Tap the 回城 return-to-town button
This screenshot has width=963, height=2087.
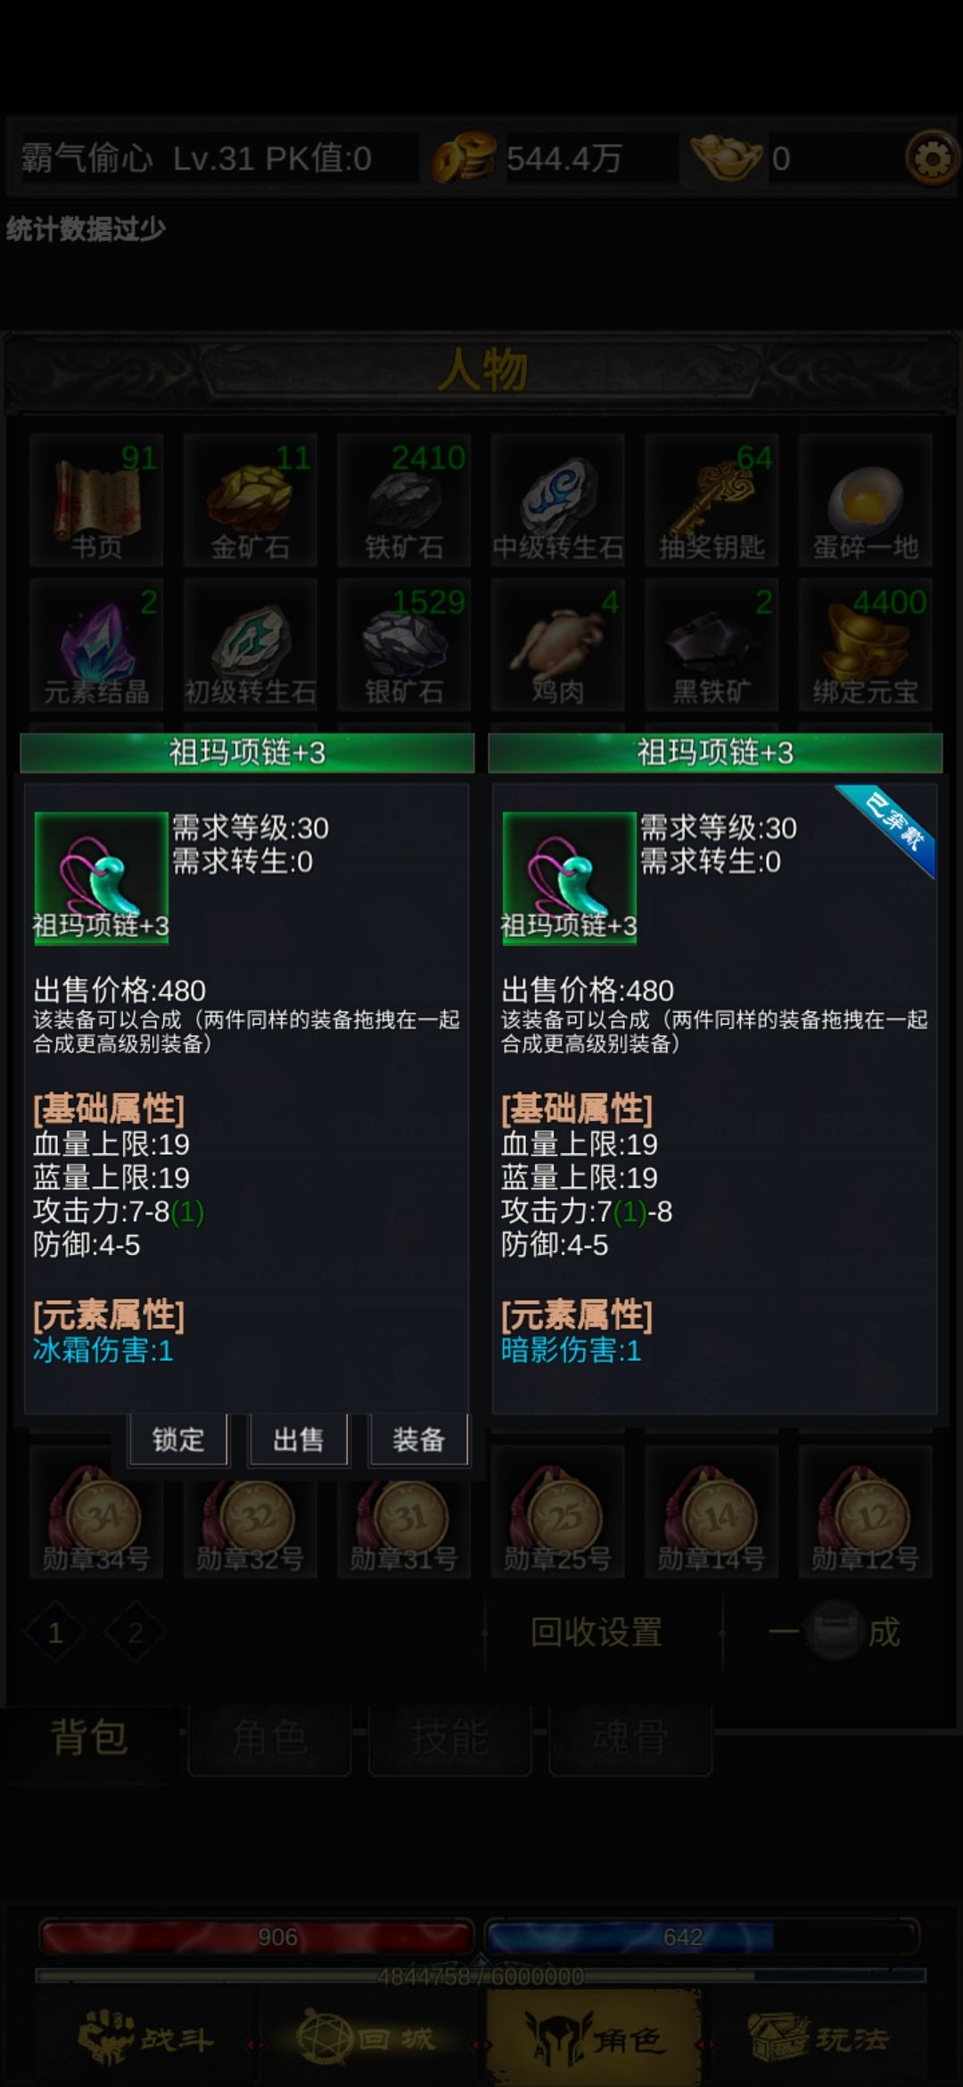[367, 2038]
